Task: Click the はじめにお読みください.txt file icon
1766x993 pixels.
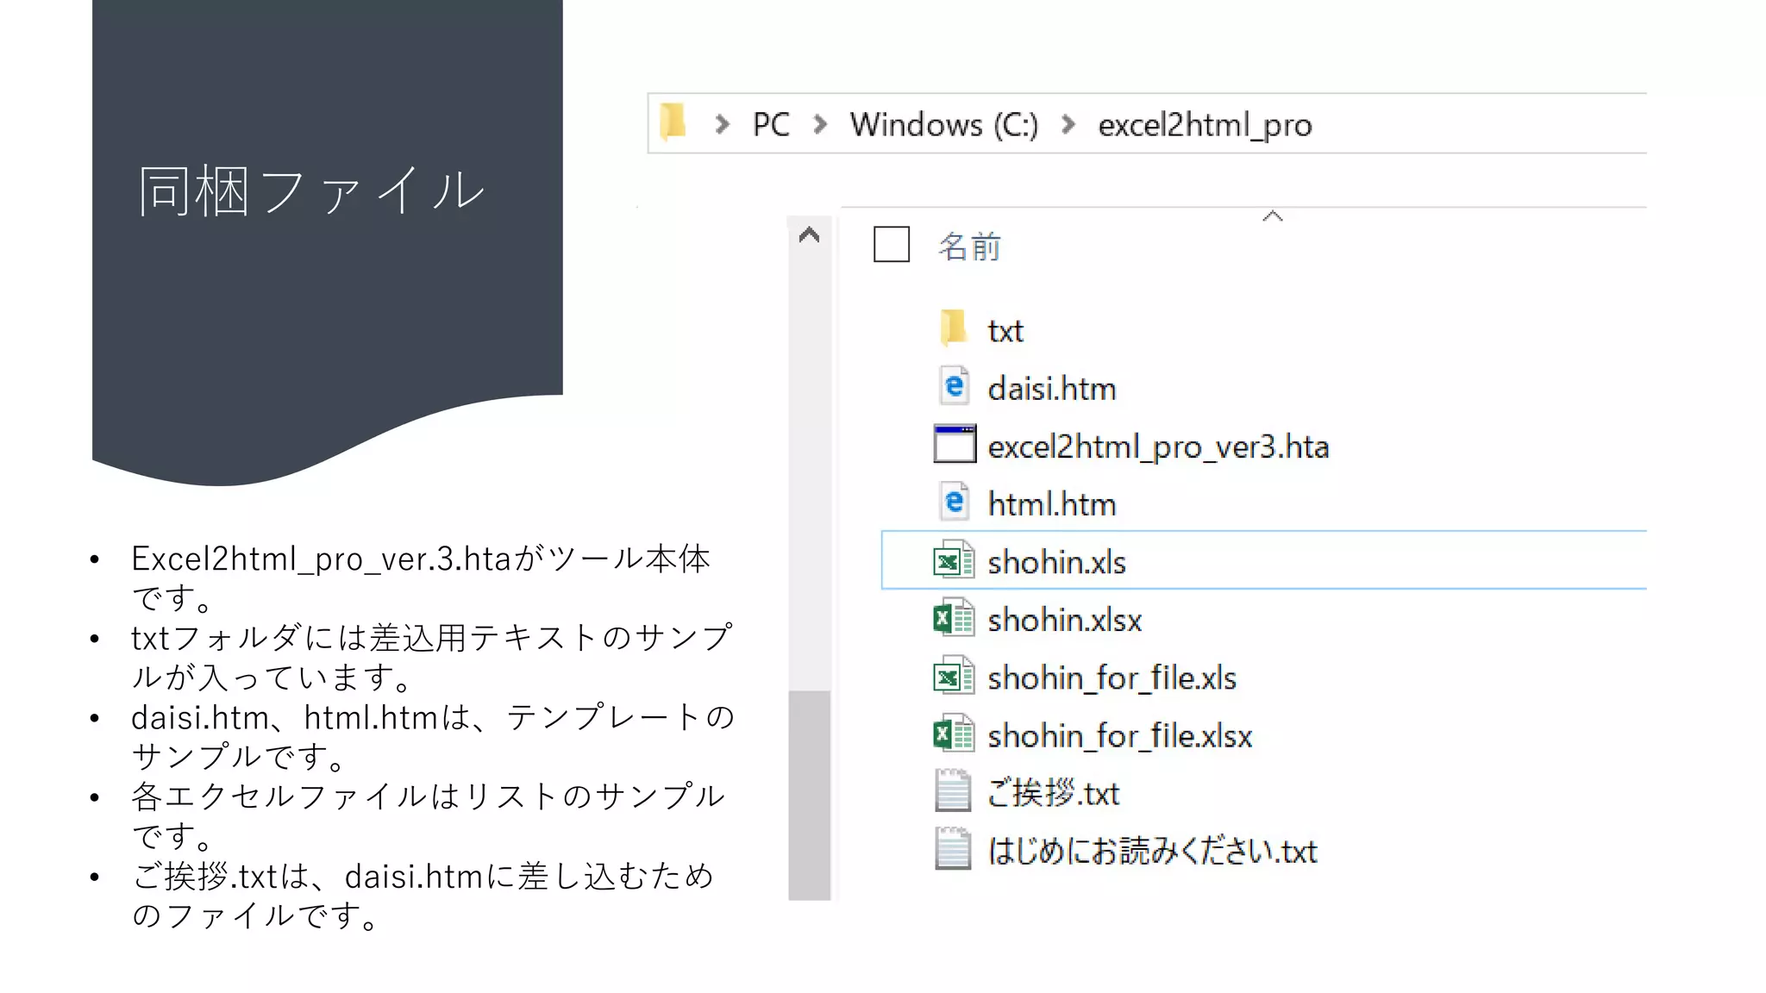Action: pos(954,850)
